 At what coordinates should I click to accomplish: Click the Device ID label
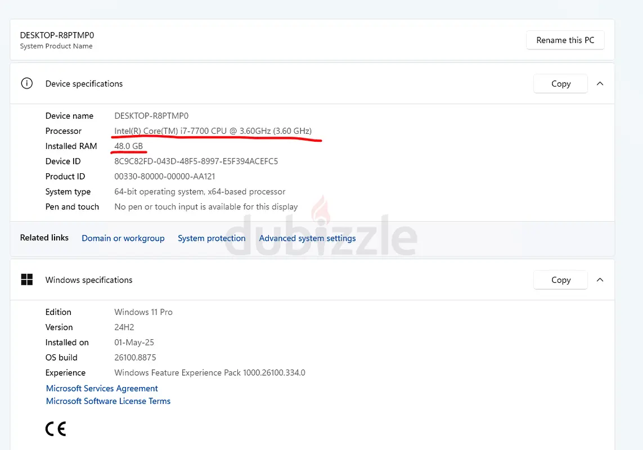[x=63, y=161]
